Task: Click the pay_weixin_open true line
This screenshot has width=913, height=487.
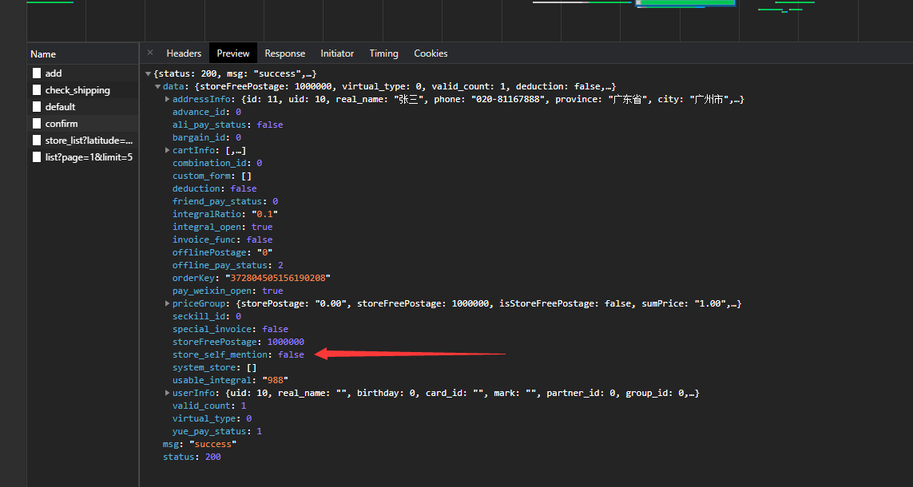Action: point(228,291)
